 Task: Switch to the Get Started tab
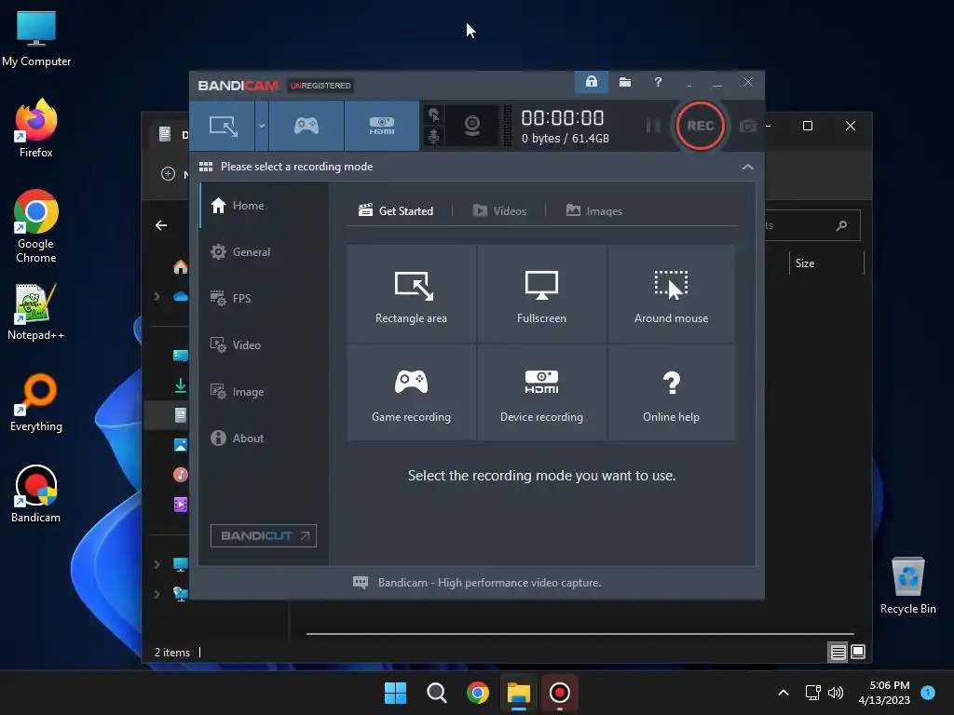396,211
